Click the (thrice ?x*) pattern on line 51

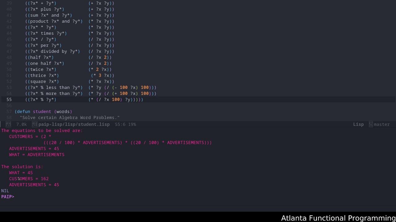(43, 76)
